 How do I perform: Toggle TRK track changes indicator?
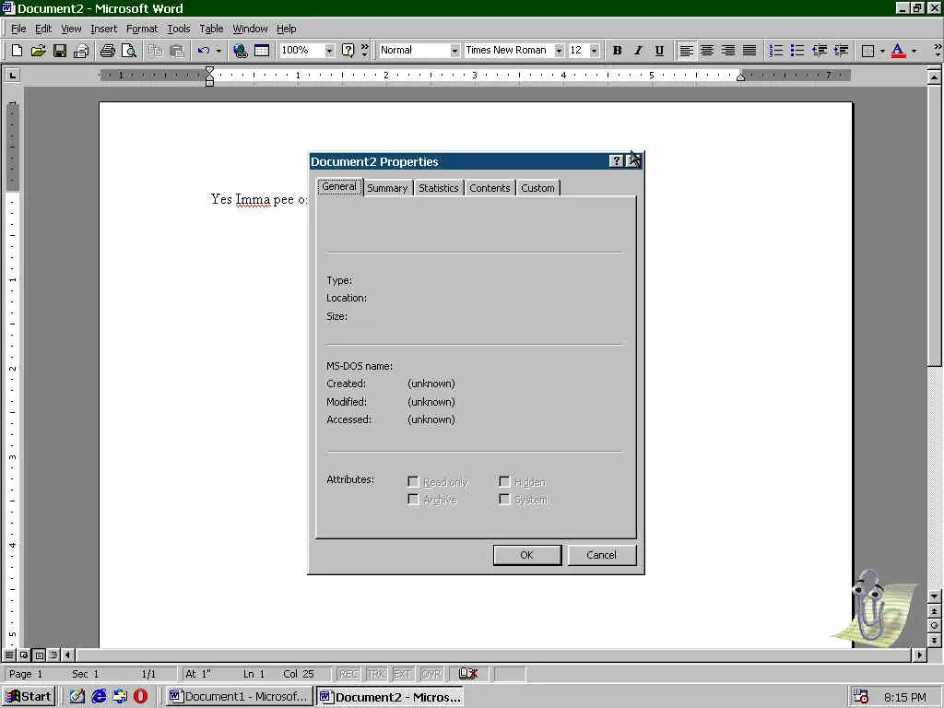pos(376,674)
